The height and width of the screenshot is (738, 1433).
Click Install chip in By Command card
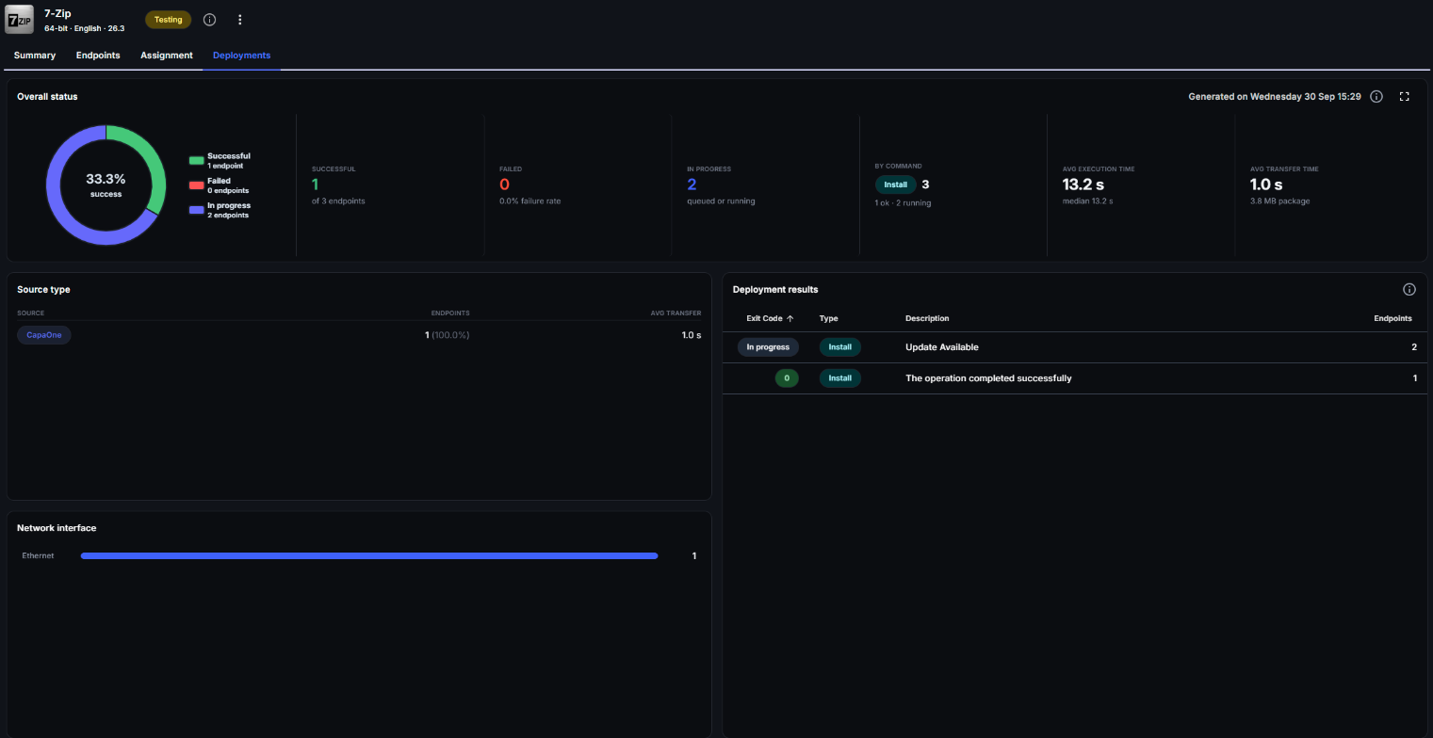895,184
